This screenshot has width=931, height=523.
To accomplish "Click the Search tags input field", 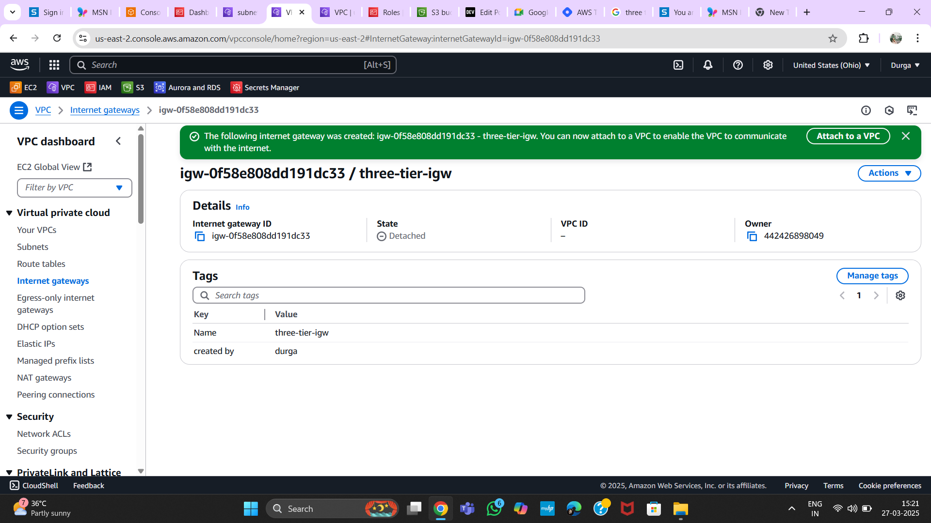I will 389,295.
